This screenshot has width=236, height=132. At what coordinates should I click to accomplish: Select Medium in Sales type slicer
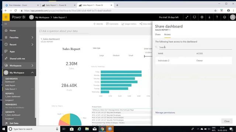(x=116, y=55)
